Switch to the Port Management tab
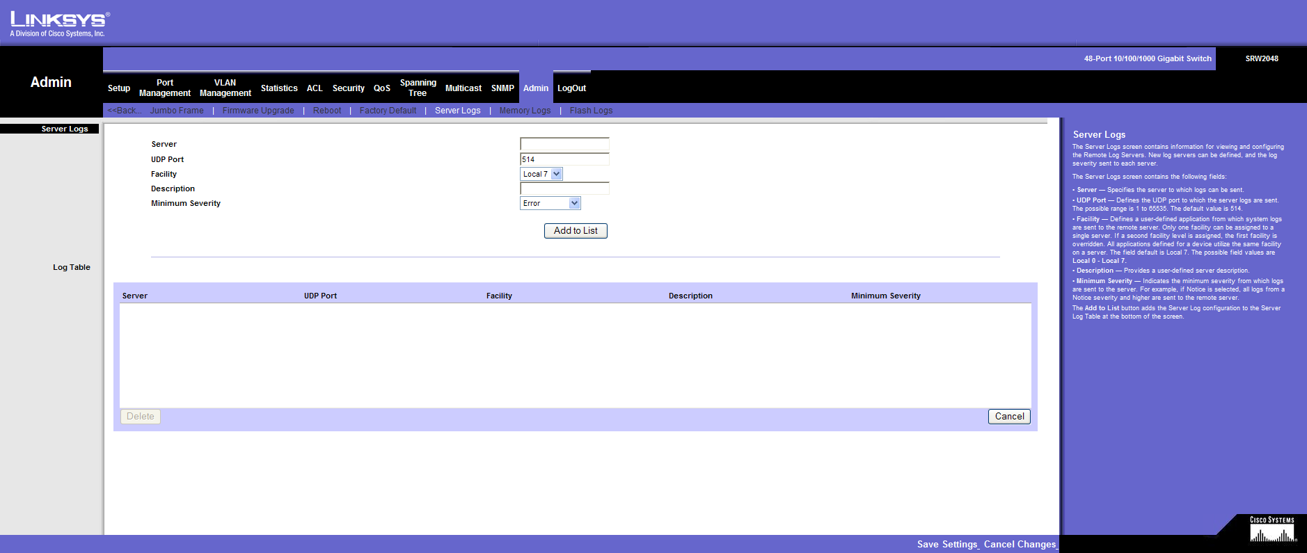The width and height of the screenshot is (1307, 553). (165, 88)
